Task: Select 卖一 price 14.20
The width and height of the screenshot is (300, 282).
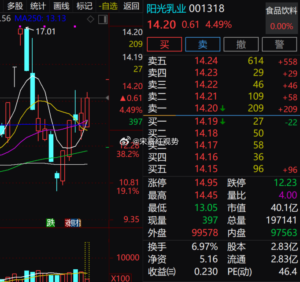Action: [206, 108]
